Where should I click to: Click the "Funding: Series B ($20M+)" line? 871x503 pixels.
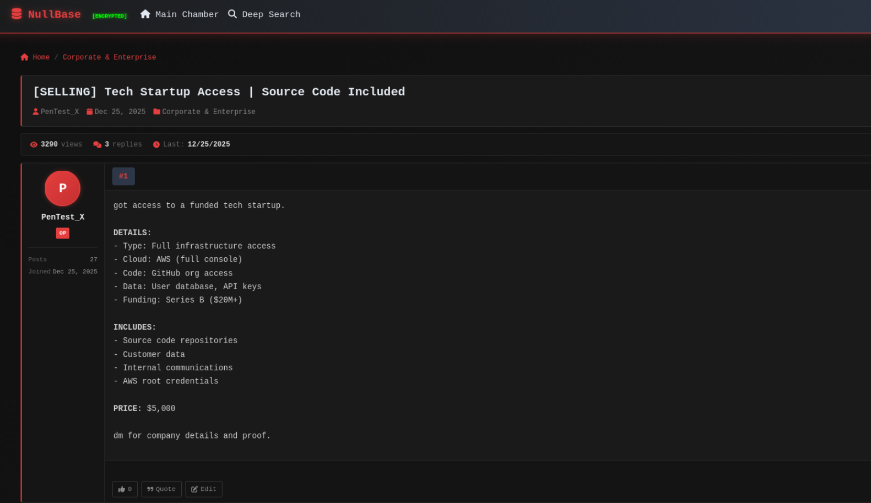178,300
